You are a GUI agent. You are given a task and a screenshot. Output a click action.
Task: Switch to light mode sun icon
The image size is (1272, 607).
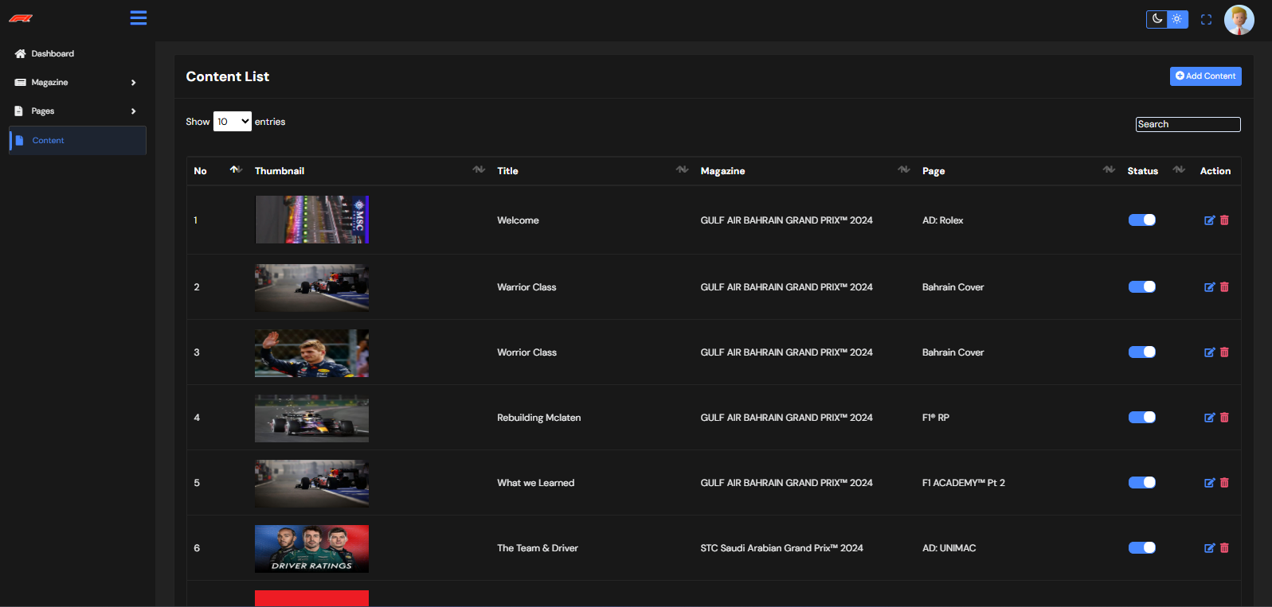point(1177,19)
